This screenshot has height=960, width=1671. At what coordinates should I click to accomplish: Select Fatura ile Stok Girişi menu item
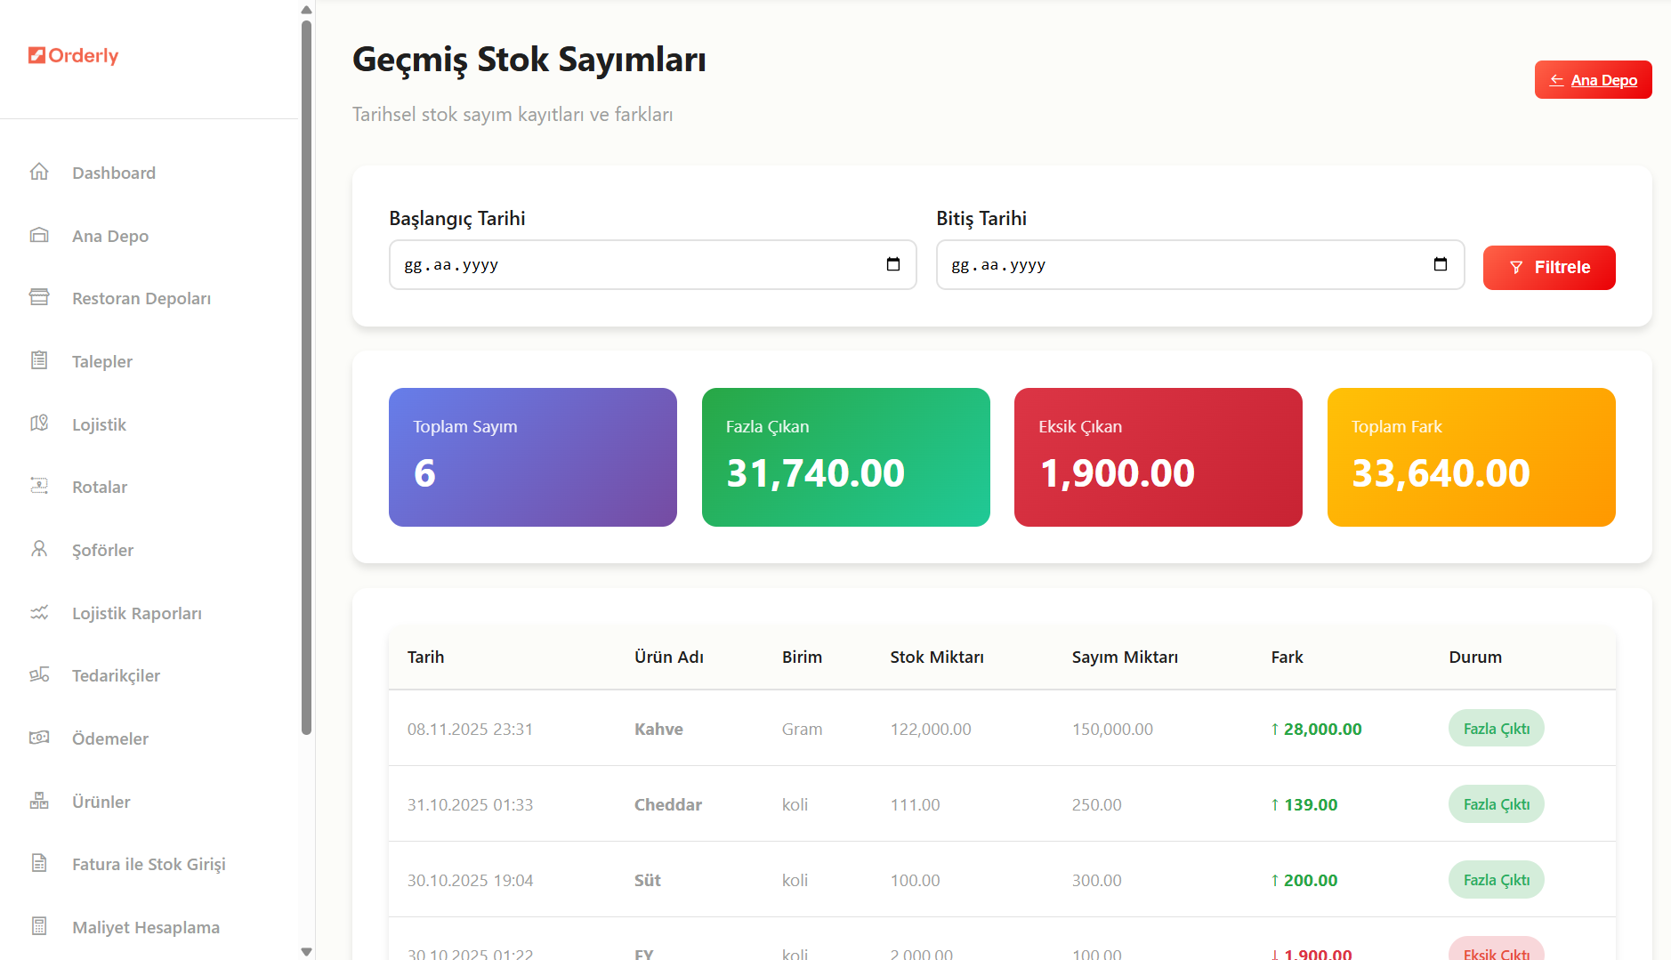149,864
